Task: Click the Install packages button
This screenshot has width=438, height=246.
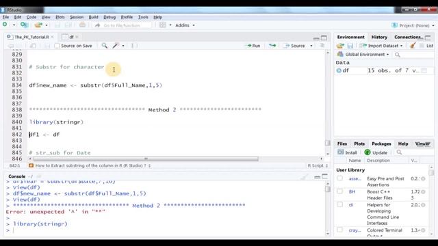Action: pyautogui.click(x=347, y=152)
